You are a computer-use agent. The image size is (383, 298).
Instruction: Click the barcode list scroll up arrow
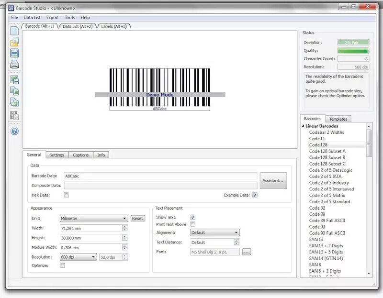pos(369,126)
